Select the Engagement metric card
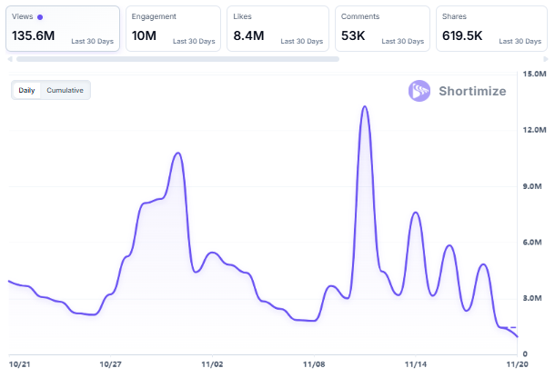The height and width of the screenshot is (378, 555). click(x=173, y=28)
